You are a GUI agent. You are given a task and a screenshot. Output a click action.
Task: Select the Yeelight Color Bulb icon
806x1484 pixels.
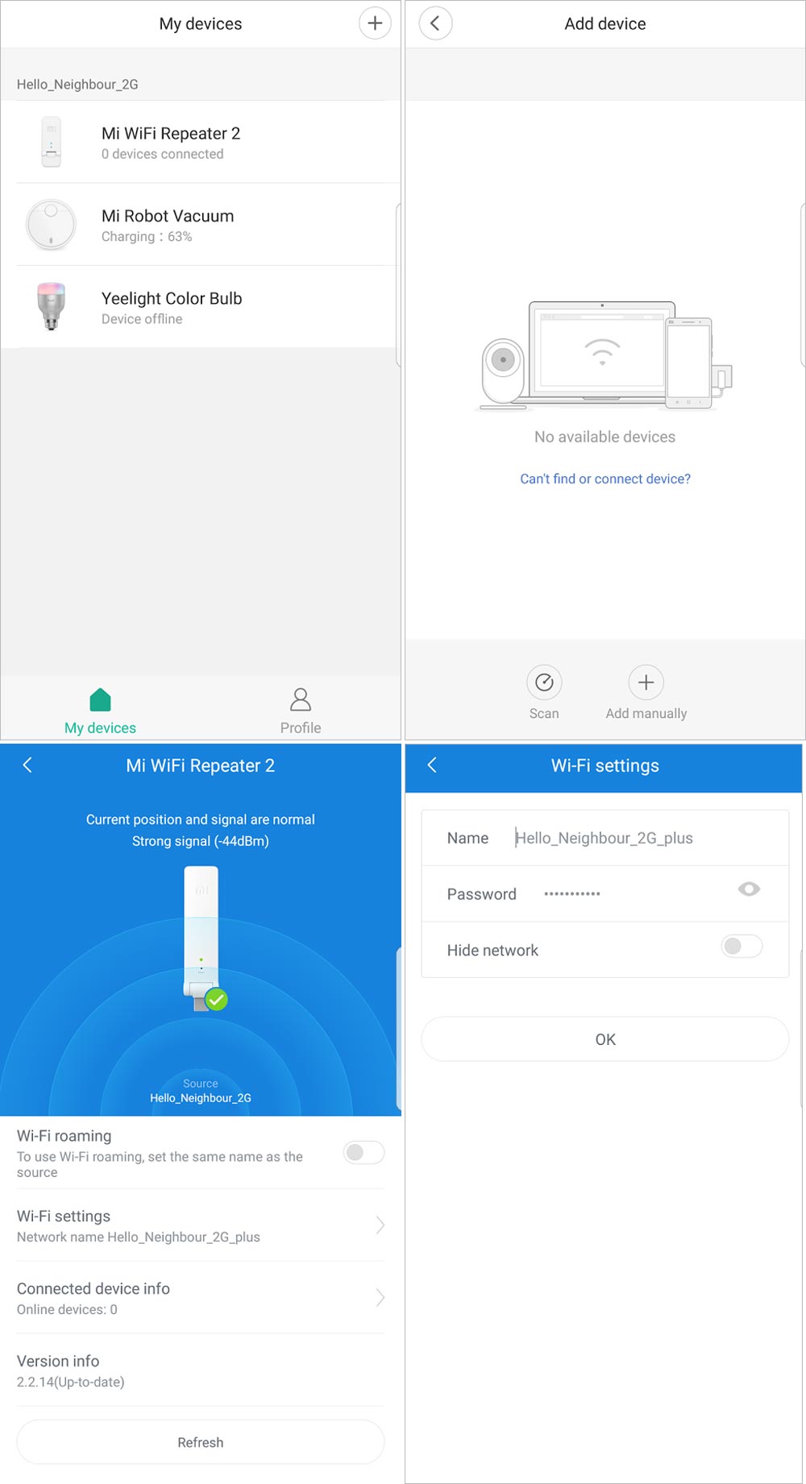tap(52, 307)
